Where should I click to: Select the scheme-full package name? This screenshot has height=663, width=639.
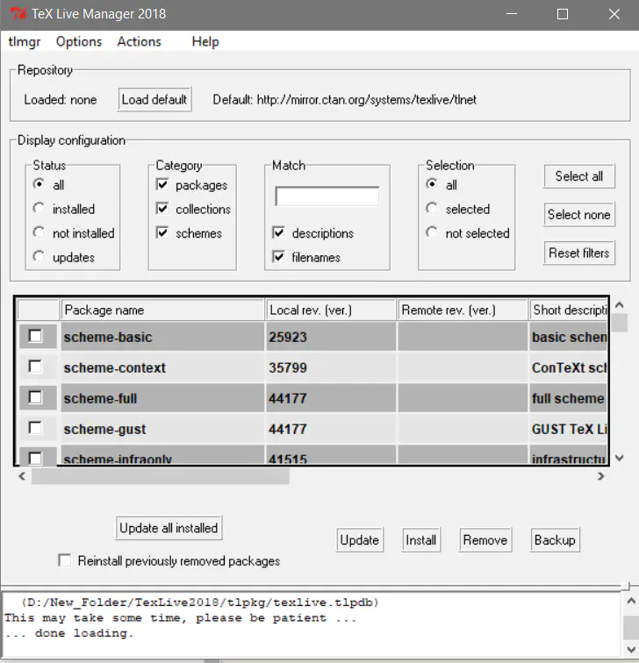pos(100,398)
